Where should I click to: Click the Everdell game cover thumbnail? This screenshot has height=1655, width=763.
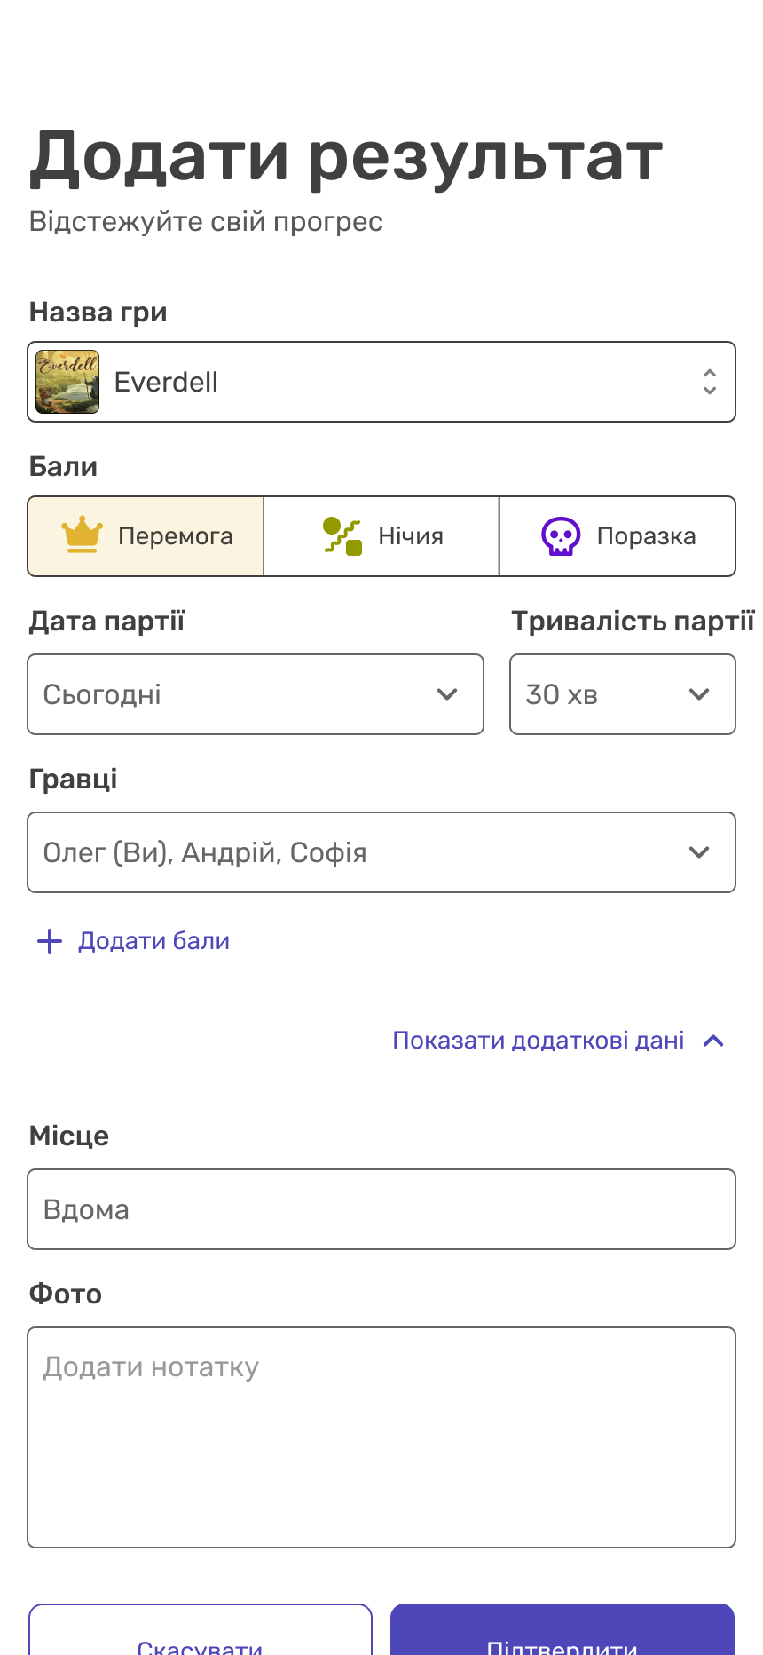click(67, 382)
